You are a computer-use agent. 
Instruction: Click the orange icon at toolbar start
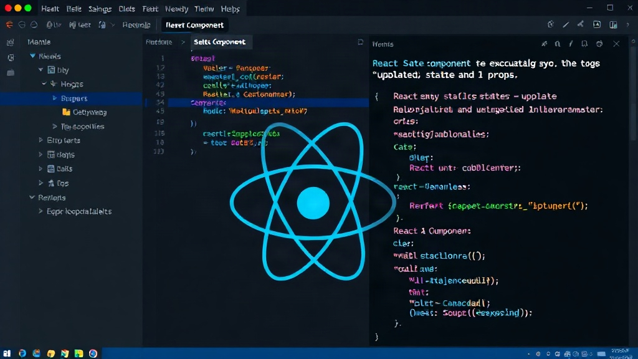pos(9,25)
